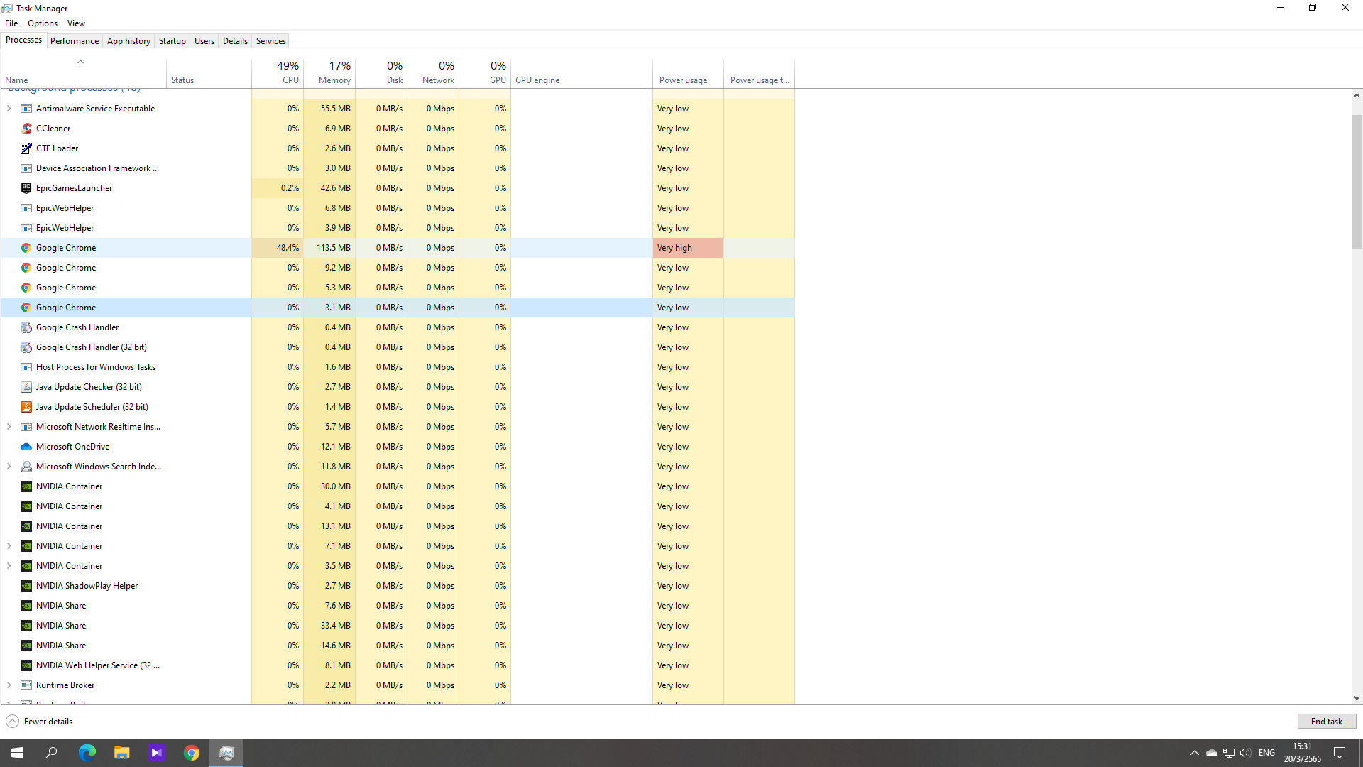The height and width of the screenshot is (767, 1363).
Task: Click the Task Manager taskbar icon
Action: point(226,753)
